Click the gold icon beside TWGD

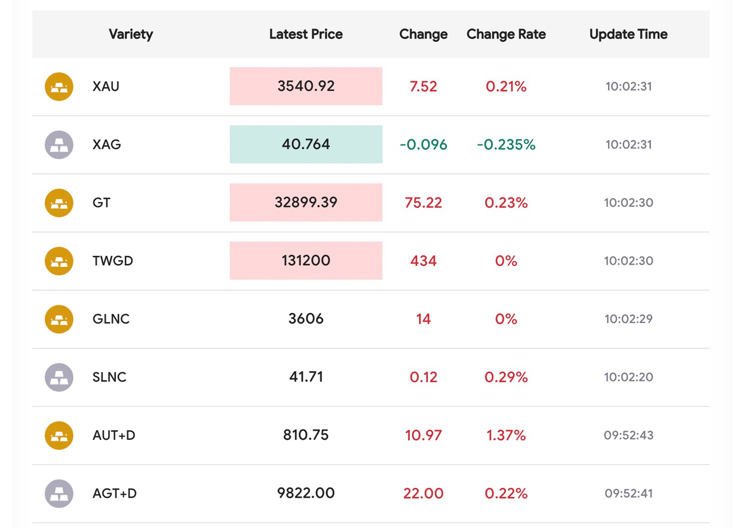[59, 261]
